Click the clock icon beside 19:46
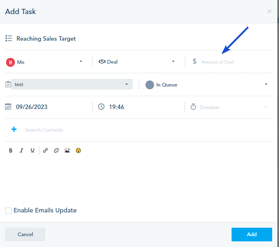 pyautogui.click(x=101, y=107)
